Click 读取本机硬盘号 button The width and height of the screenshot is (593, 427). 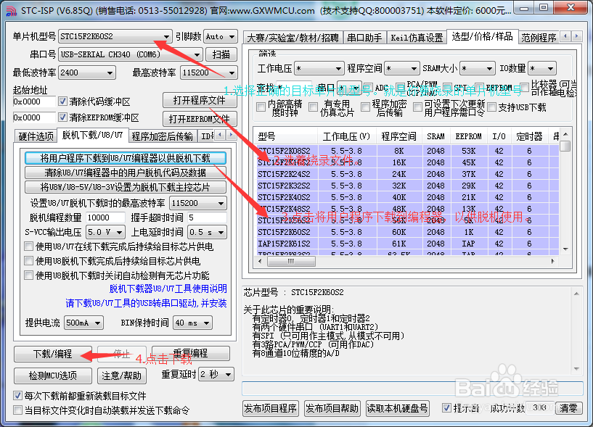(398, 408)
